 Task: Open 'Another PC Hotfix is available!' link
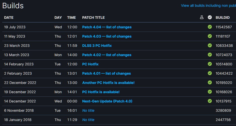tap(108, 83)
